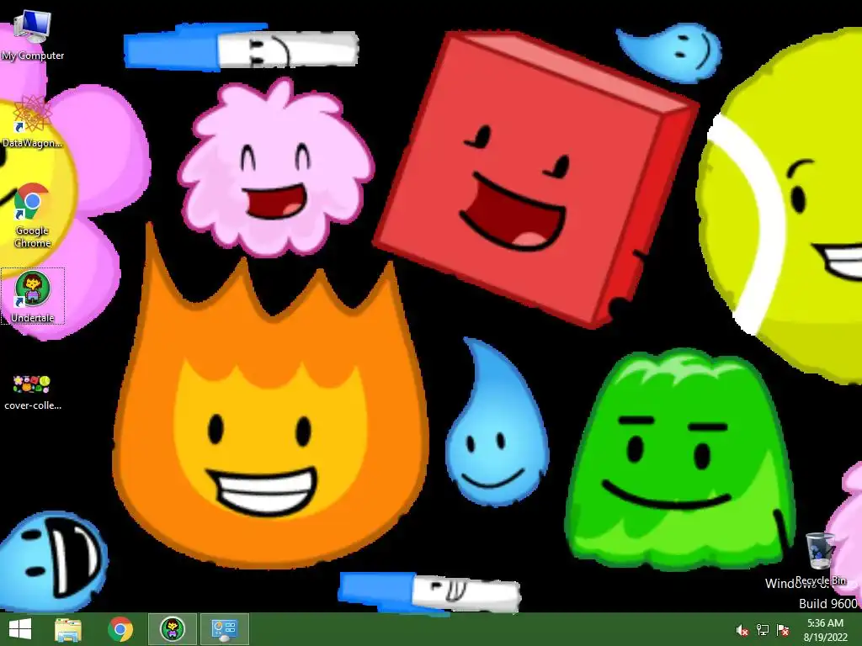
Task: Select the DataWagon desktop shortcut
Action: pos(33,122)
